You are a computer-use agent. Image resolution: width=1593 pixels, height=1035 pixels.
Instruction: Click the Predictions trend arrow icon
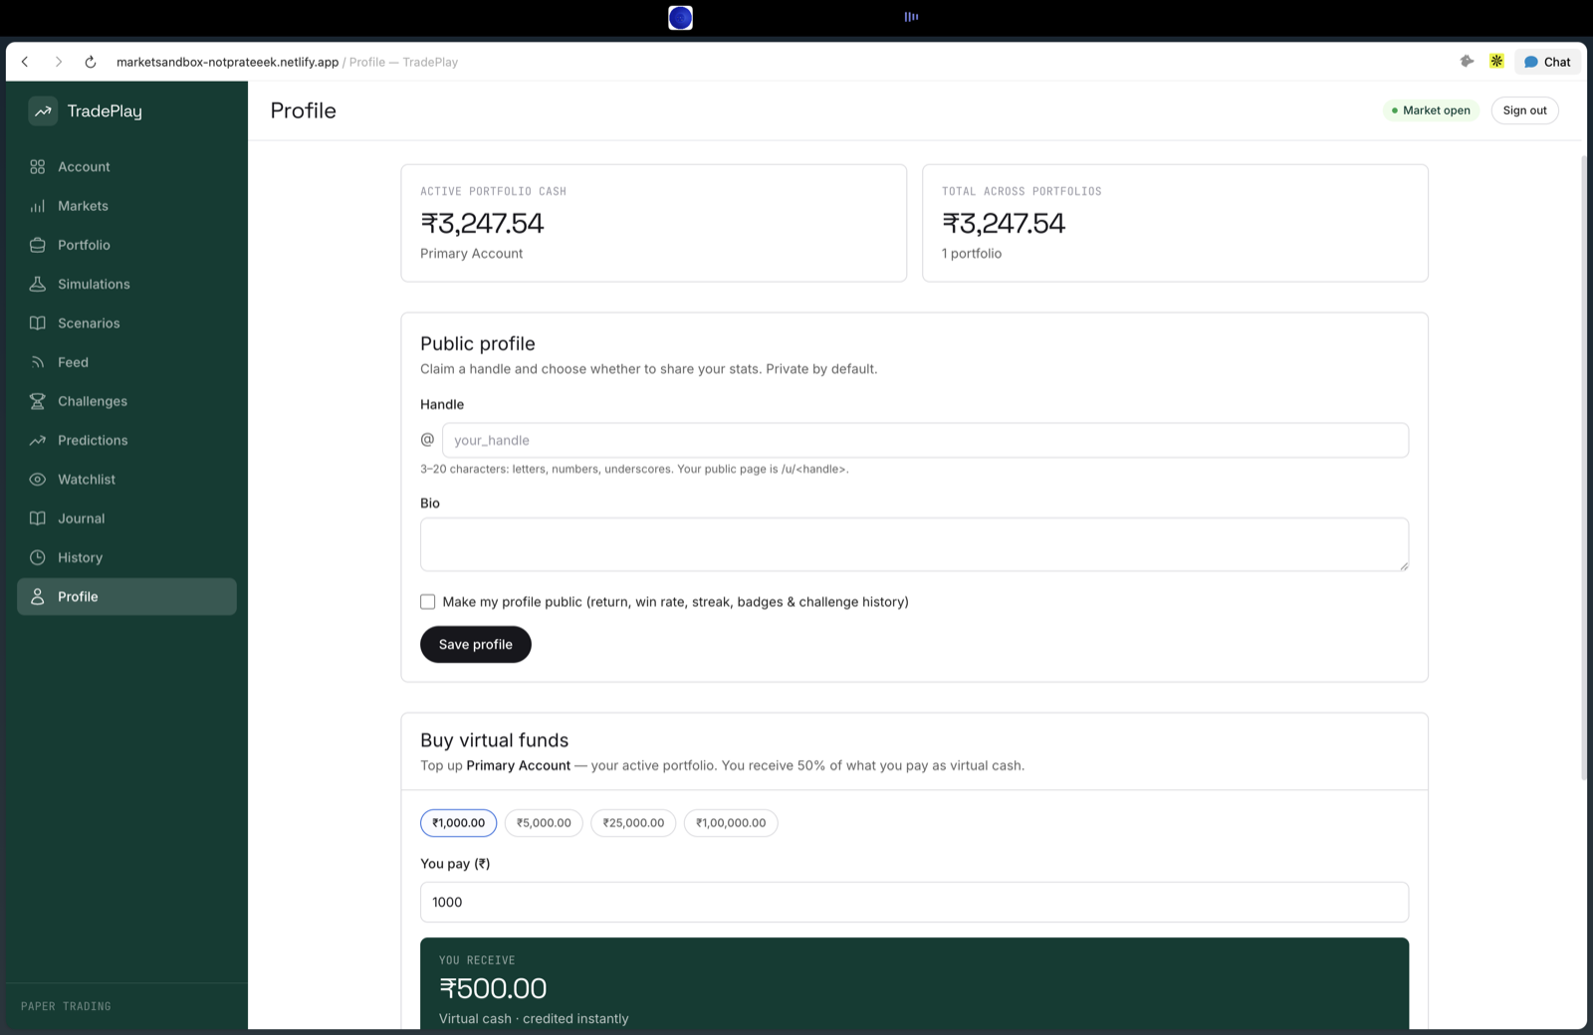point(38,440)
